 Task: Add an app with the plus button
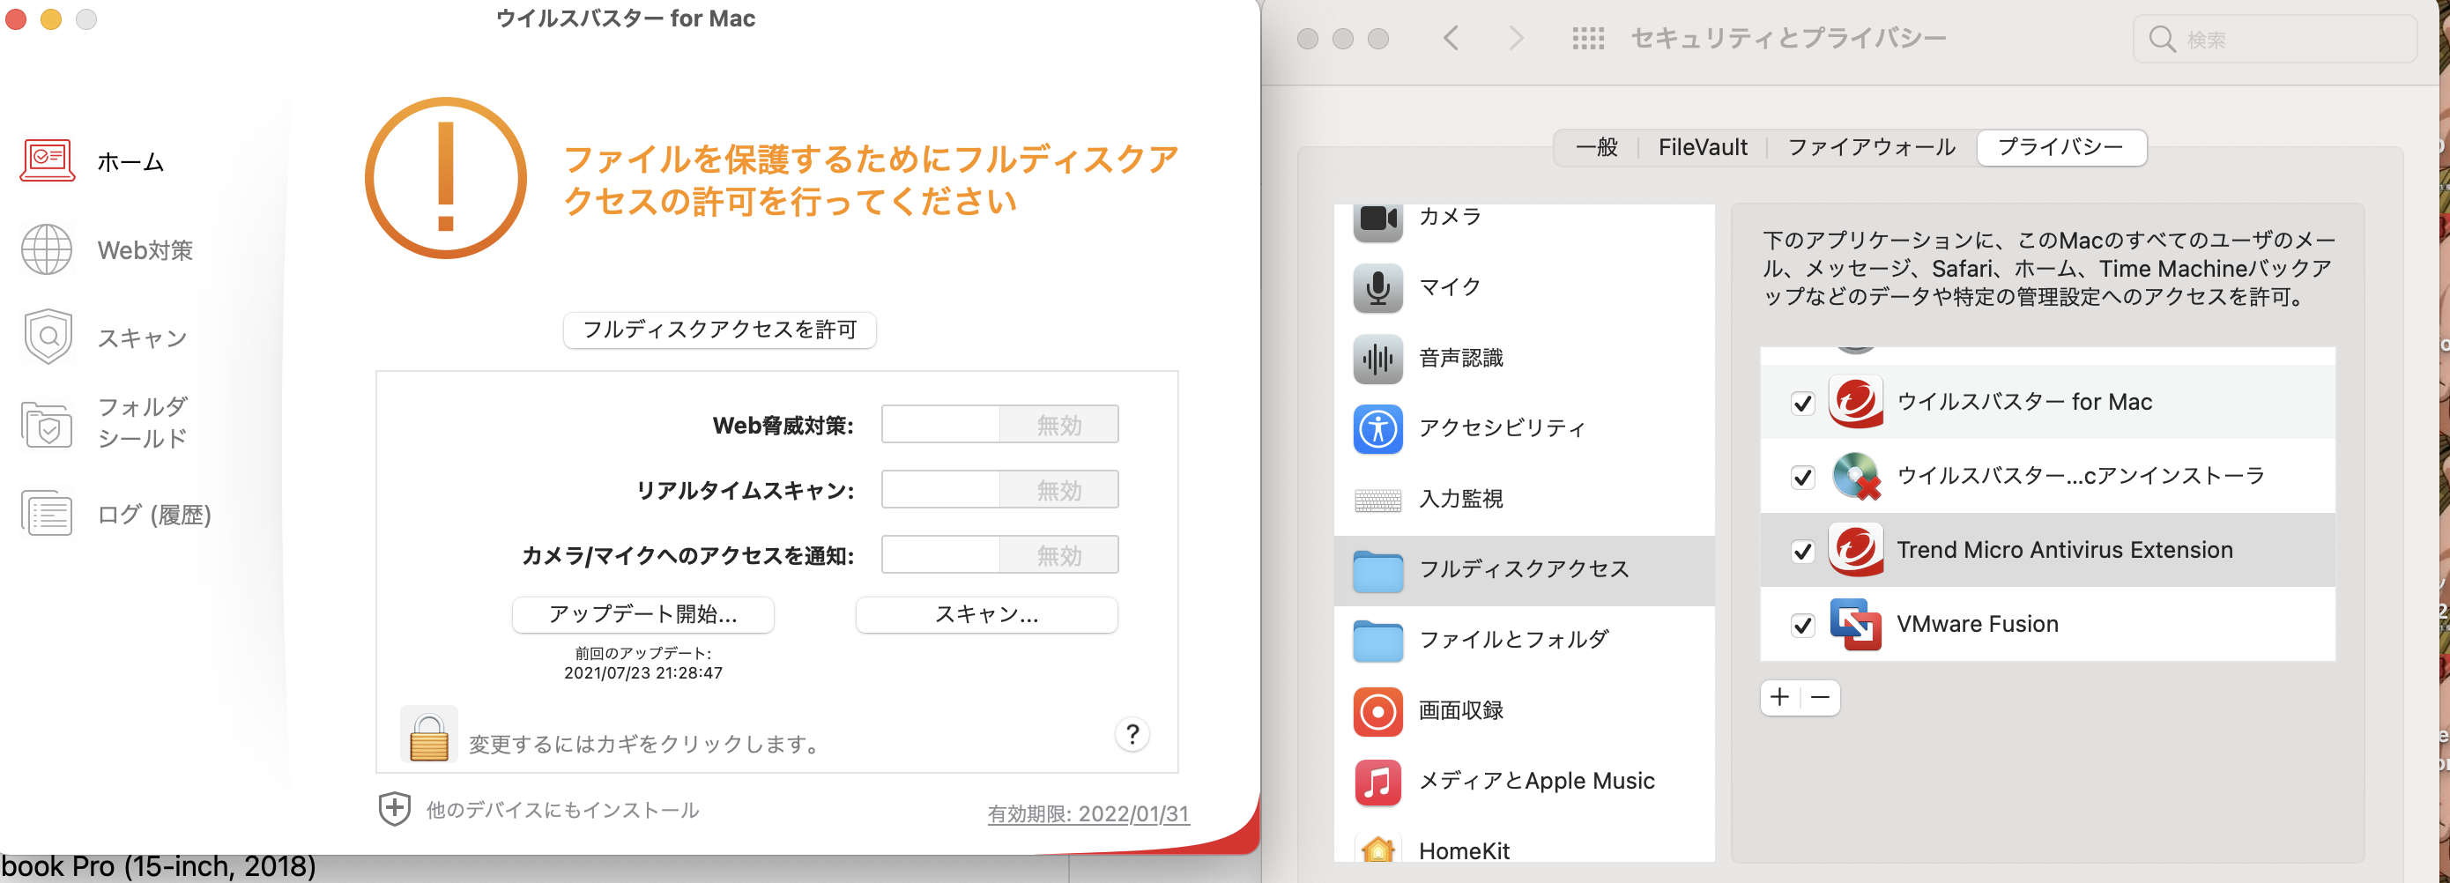pyautogui.click(x=1779, y=697)
